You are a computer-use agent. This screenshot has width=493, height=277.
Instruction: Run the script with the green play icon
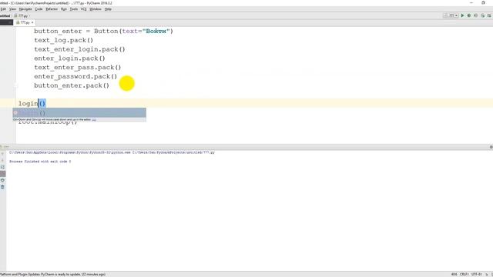462,15
